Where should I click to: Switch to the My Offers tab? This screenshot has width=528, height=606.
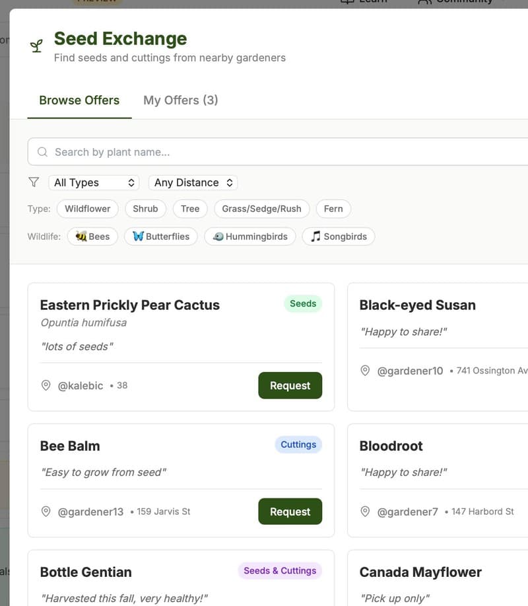click(x=181, y=100)
